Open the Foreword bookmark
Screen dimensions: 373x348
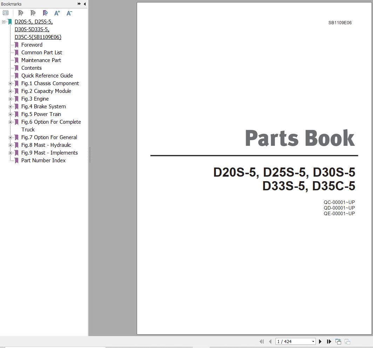pyautogui.click(x=32, y=45)
